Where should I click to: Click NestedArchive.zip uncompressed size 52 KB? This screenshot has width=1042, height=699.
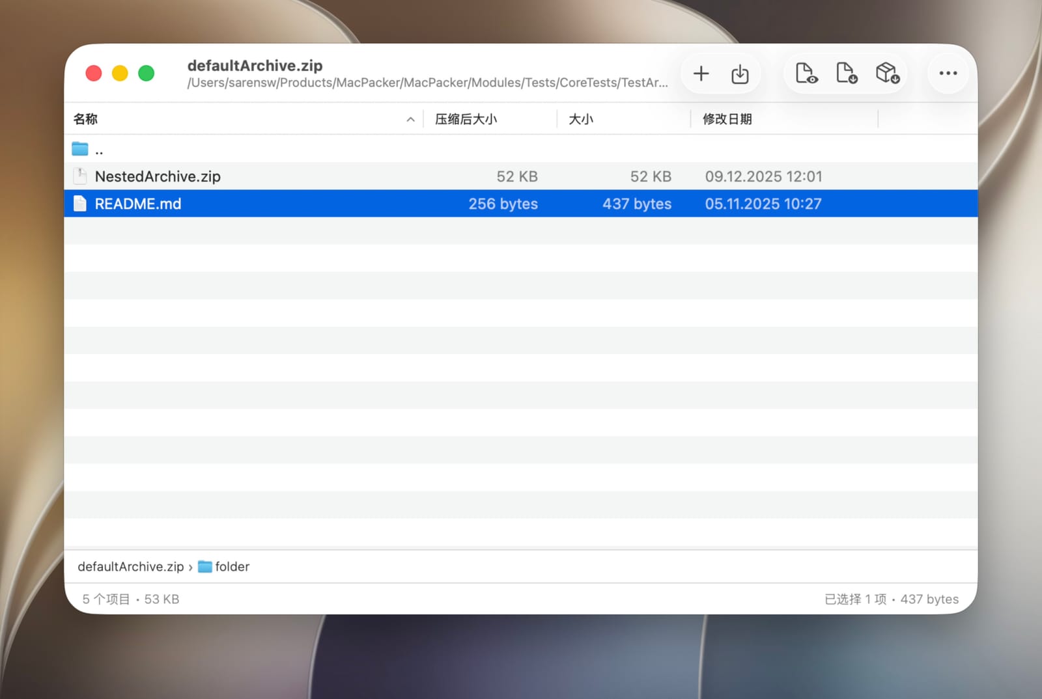(x=651, y=176)
